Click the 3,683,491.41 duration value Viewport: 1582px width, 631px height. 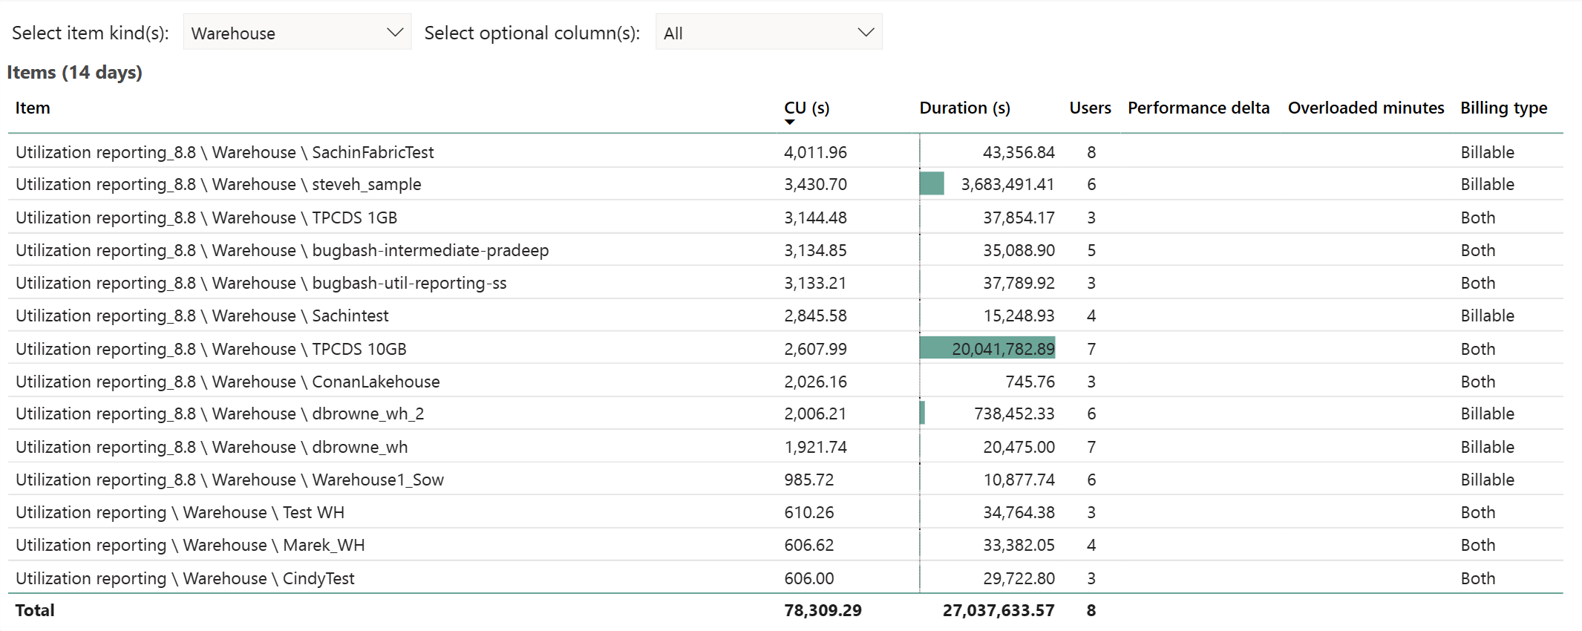(x=1007, y=184)
